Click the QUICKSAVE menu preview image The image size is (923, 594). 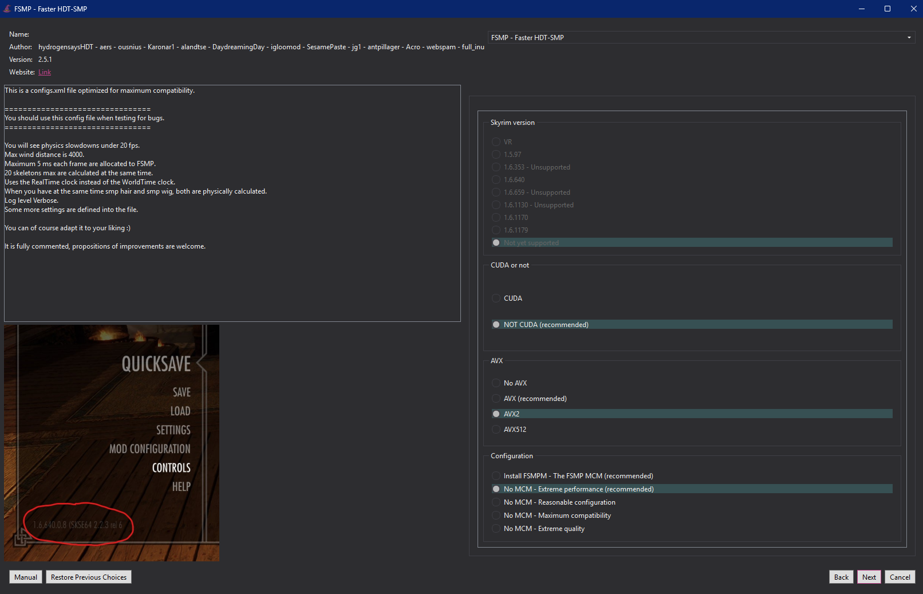112,443
